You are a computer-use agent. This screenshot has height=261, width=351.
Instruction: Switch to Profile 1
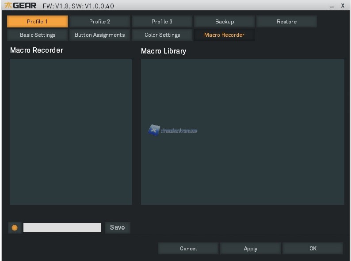(38, 21)
